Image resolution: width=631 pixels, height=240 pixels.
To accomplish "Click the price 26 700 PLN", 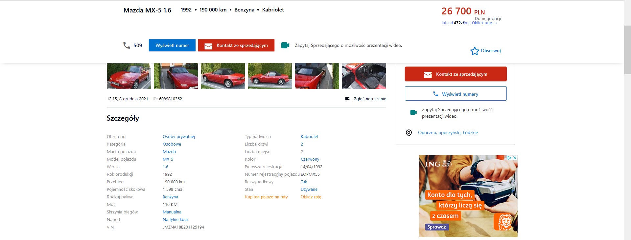I will 463,11.
